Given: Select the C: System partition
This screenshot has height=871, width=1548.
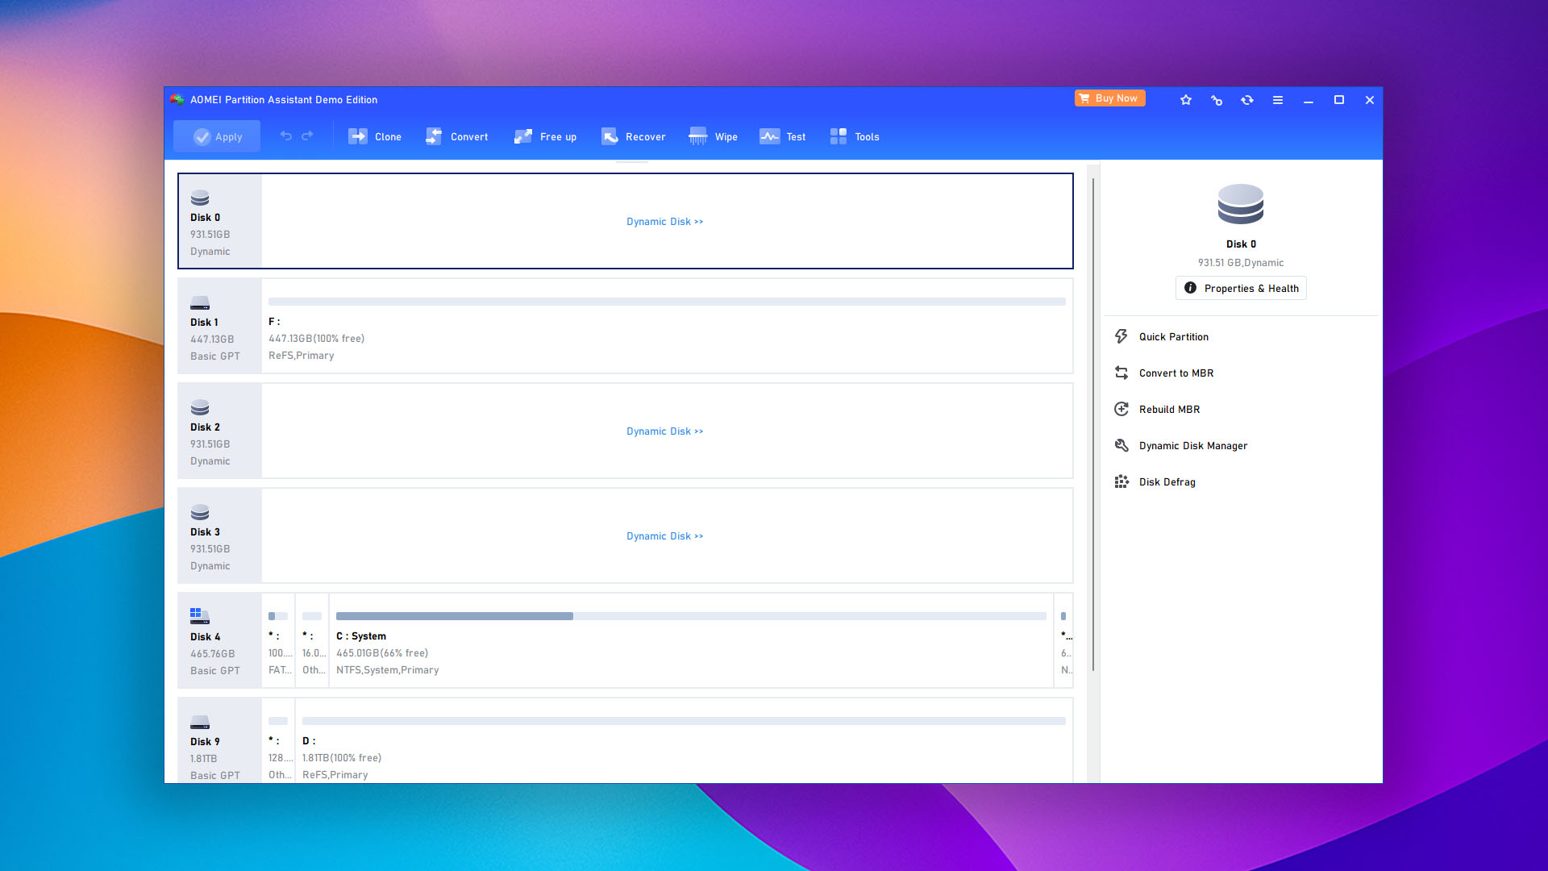Looking at the screenshot, I should pyautogui.click(x=691, y=640).
